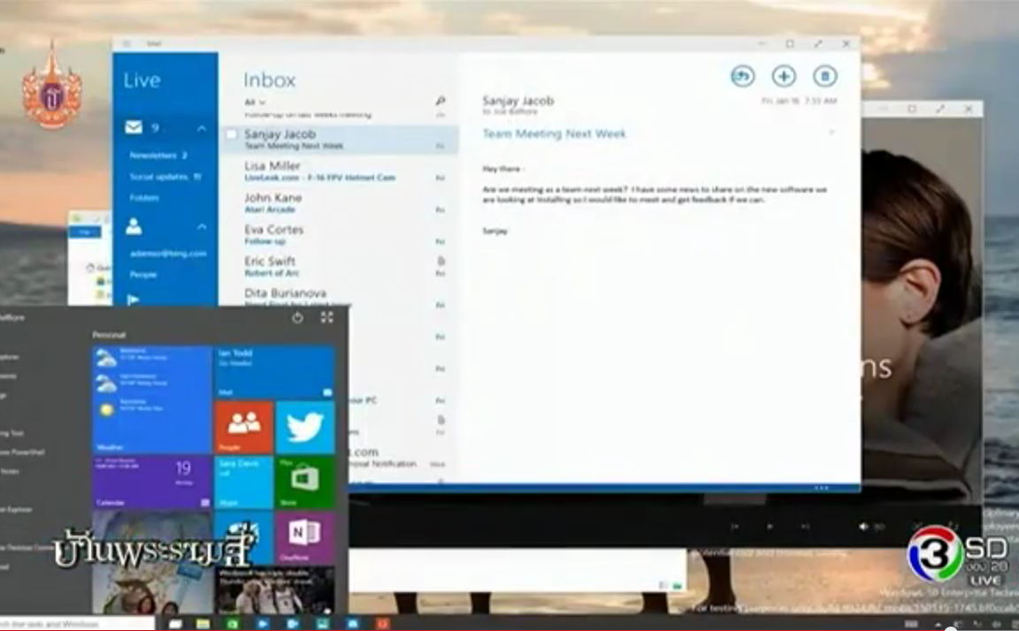Collapse the email account folder list chevron

tap(202, 127)
